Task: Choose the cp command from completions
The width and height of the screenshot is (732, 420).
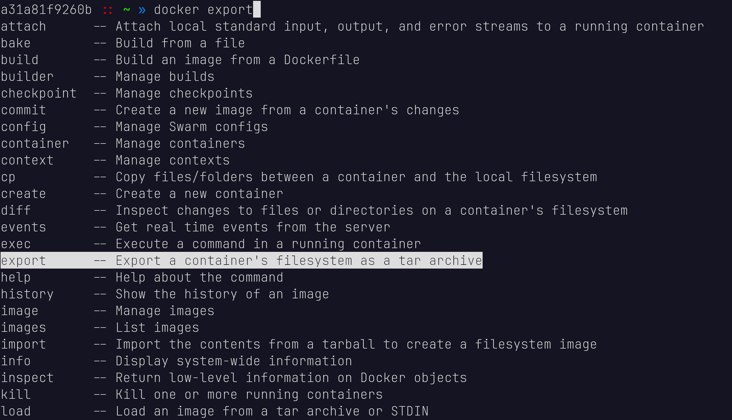Action: (8, 177)
